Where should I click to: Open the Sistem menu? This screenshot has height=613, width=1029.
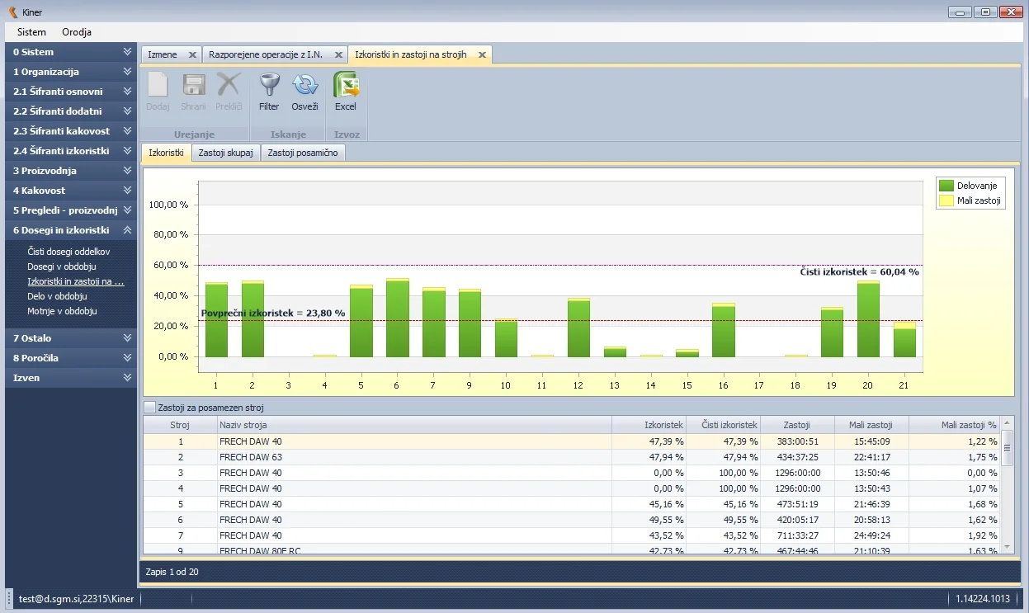31,32
